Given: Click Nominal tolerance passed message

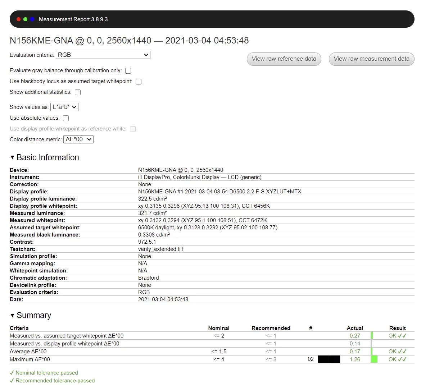Looking at the screenshot, I should coord(44,373).
